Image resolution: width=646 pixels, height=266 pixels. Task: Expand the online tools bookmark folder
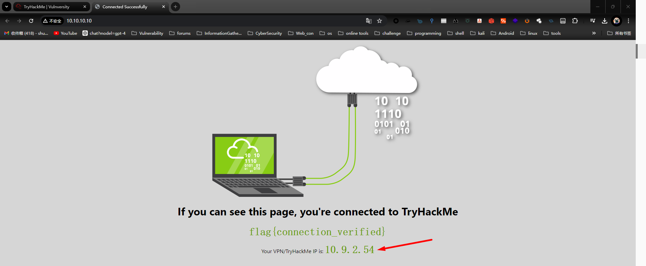click(x=353, y=33)
